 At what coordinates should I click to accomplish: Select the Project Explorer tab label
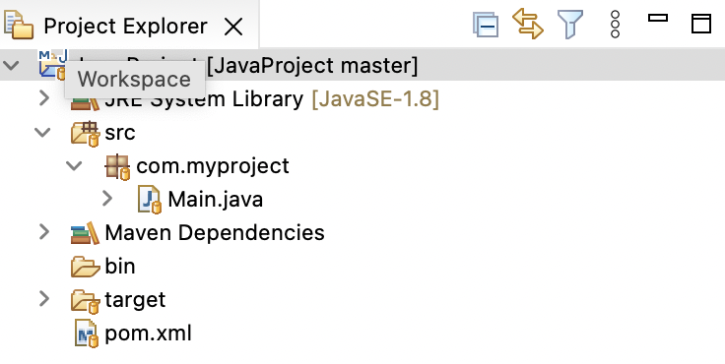125,27
